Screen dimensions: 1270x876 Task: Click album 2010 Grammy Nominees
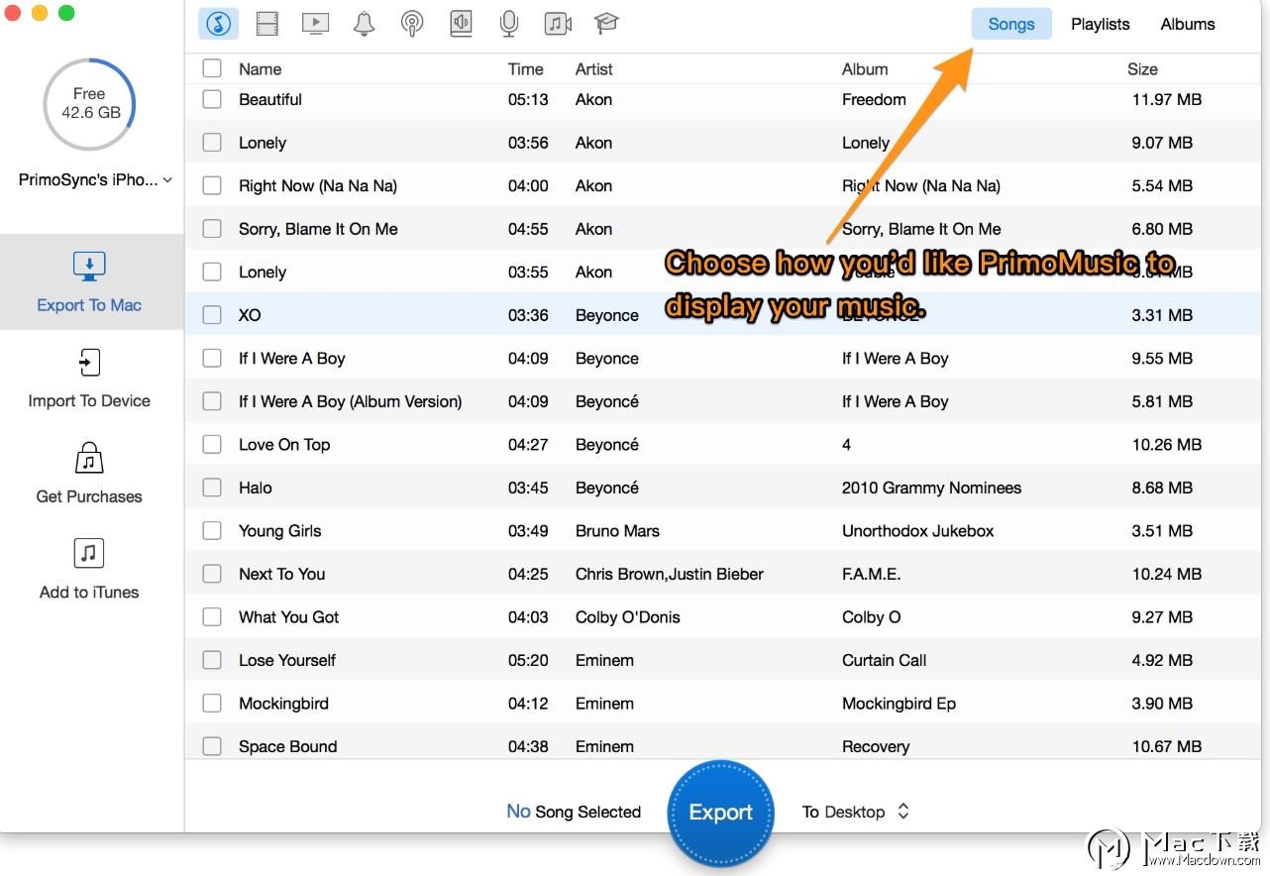point(932,488)
